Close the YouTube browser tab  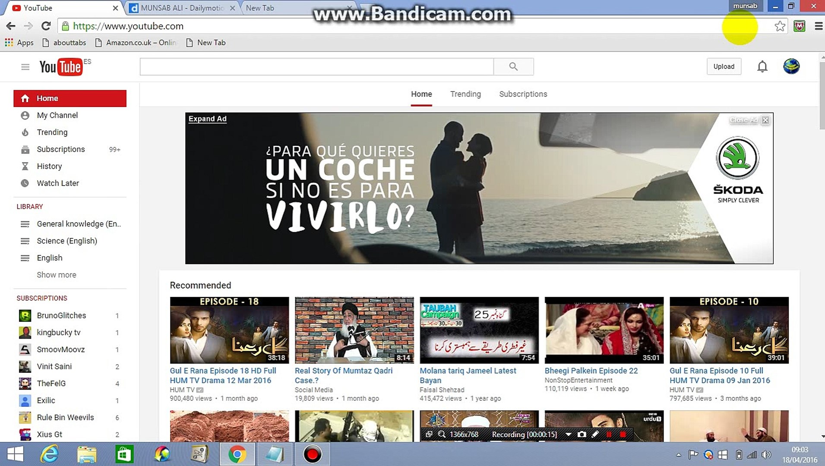click(x=115, y=8)
